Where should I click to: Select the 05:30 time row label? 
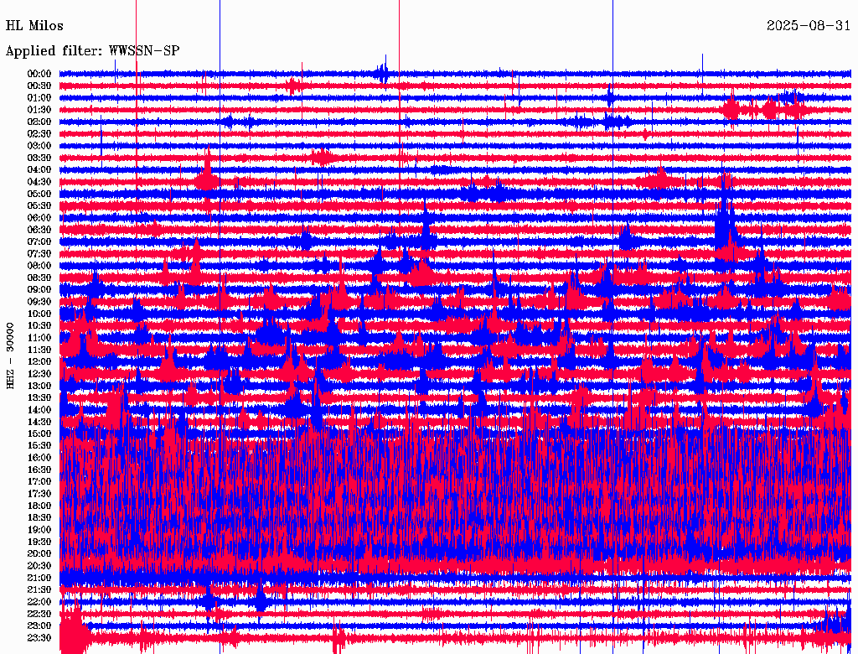tap(39, 205)
